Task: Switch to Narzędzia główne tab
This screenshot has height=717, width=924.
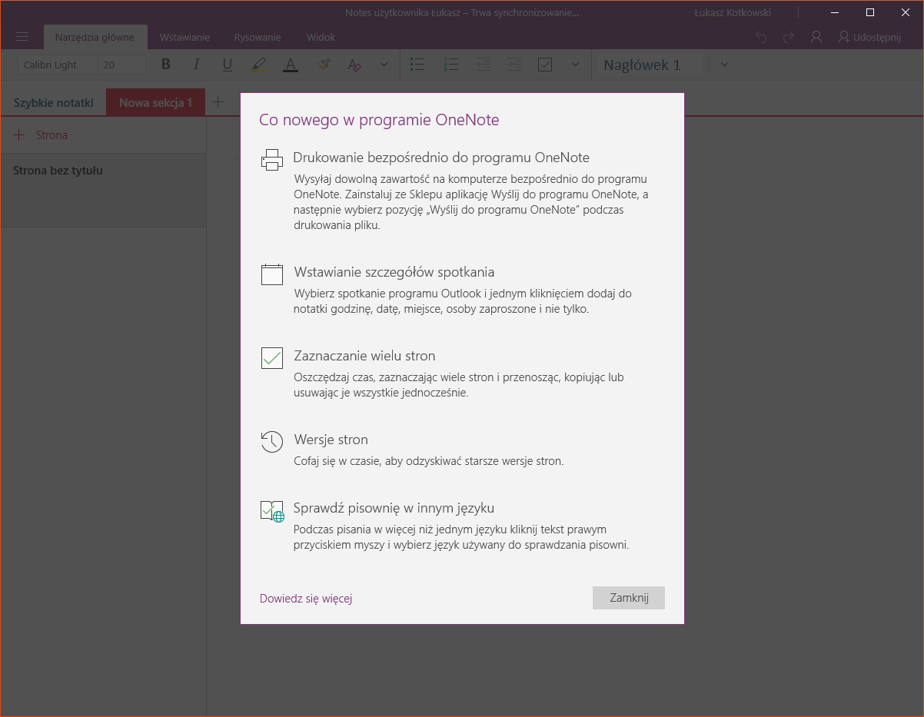Action: [95, 37]
